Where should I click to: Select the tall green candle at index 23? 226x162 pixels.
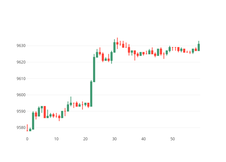(x=94, y=70)
